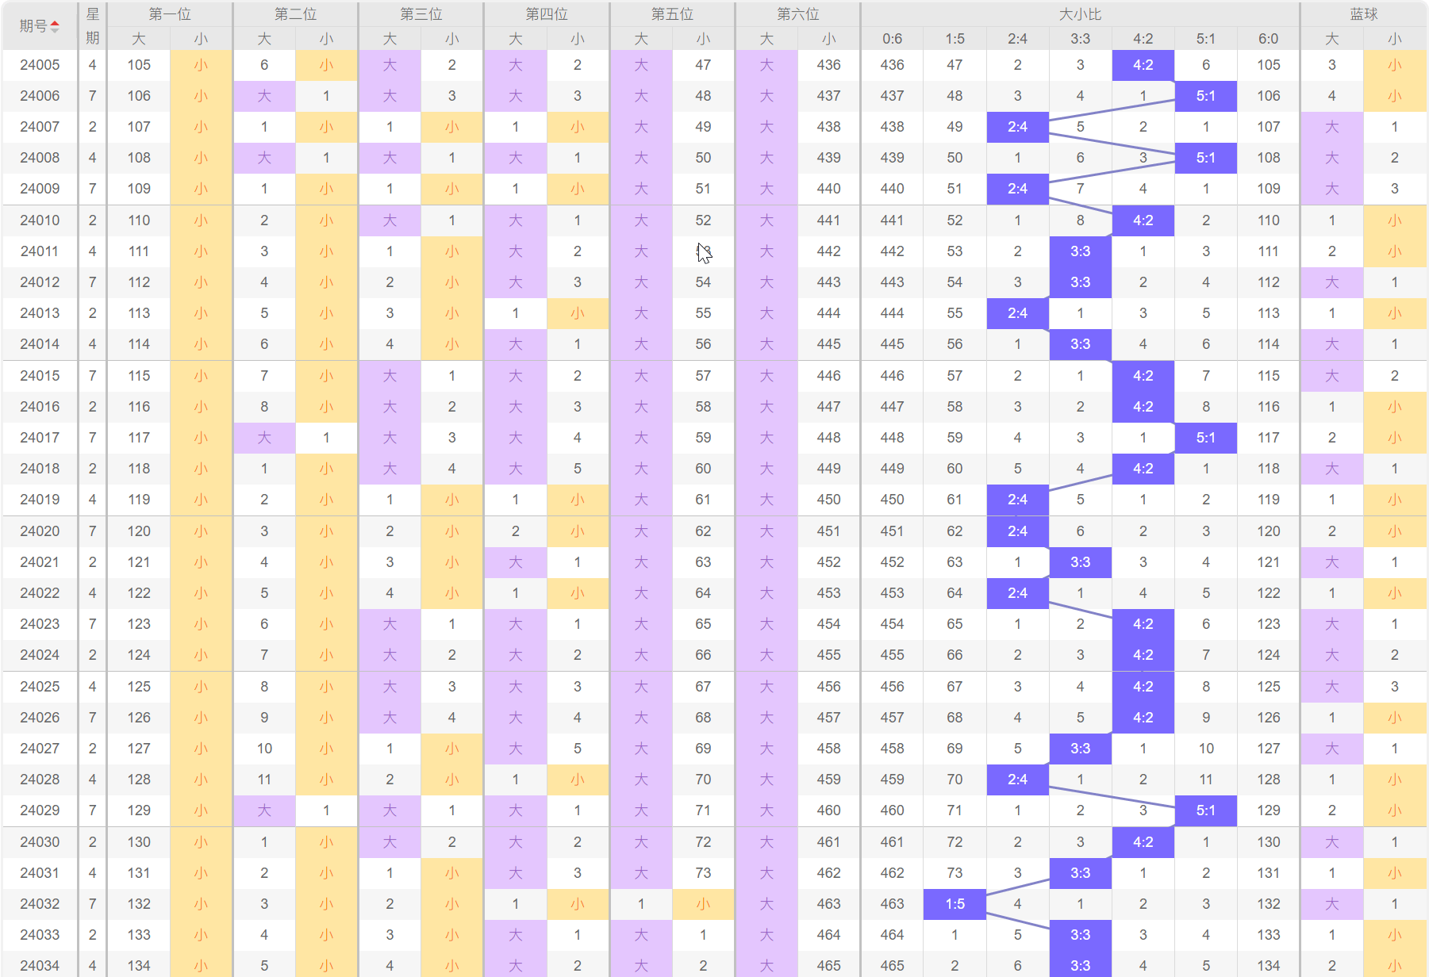Click purple 大 cell under 第二位 in row 24017
The height and width of the screenshot is (977, 1429).
pos(264,438)
